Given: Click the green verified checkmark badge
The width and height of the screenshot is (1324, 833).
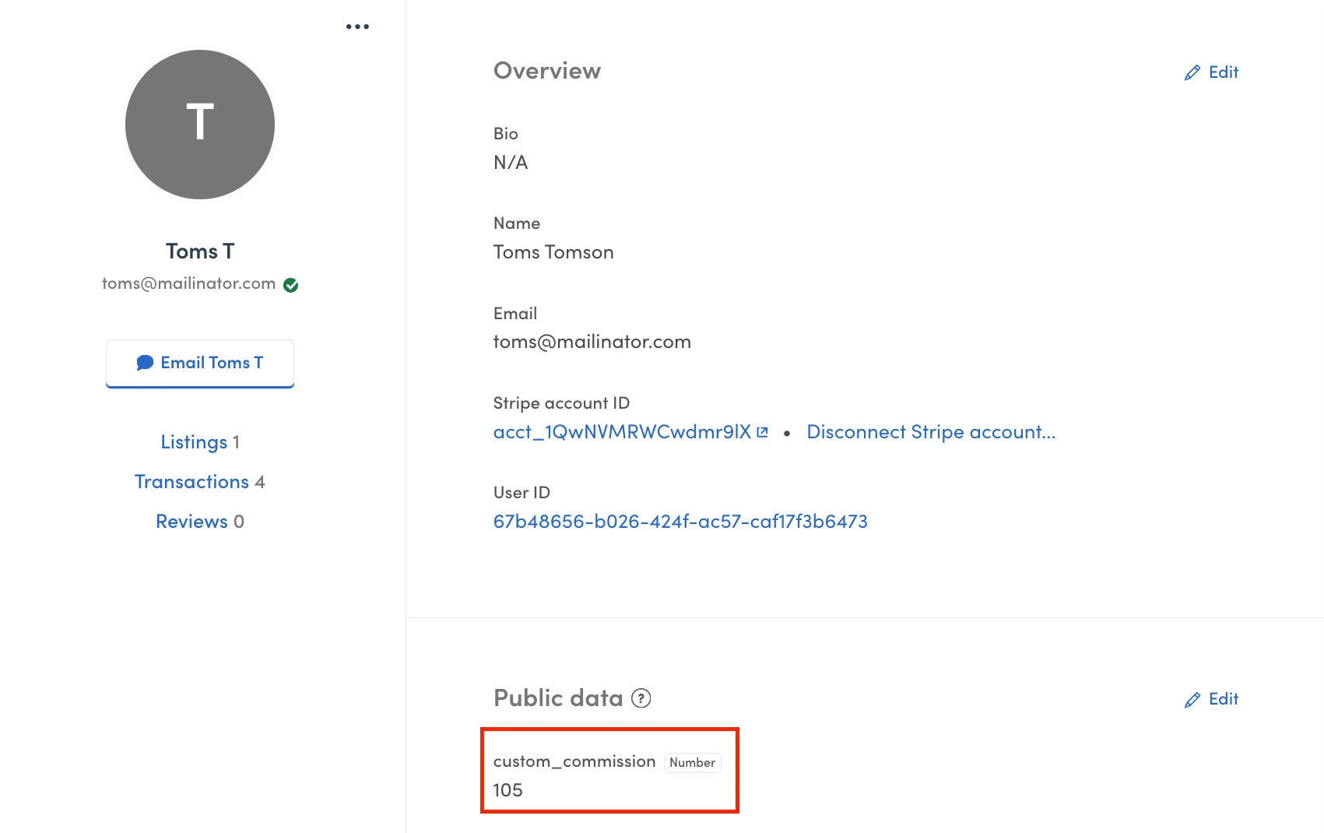Looking at the screenshot, I should tap(290, 283).
